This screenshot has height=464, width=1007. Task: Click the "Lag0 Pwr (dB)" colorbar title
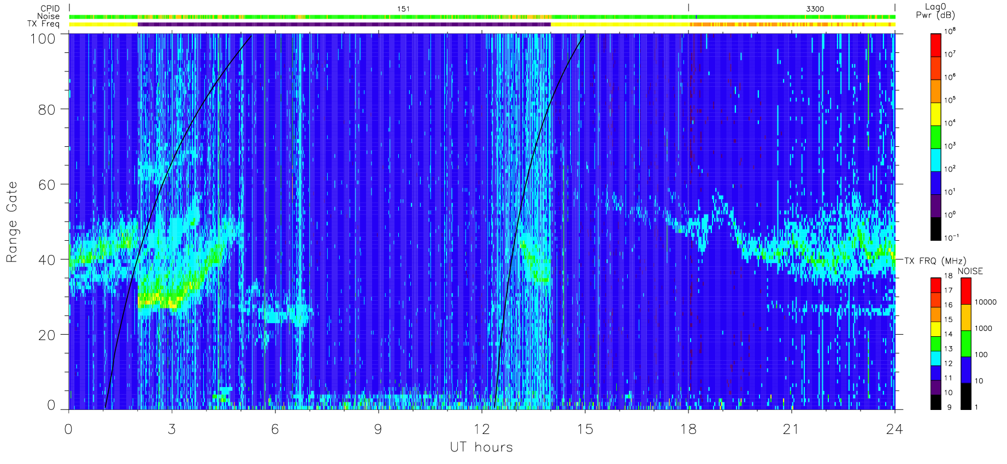tap(935, 11)
